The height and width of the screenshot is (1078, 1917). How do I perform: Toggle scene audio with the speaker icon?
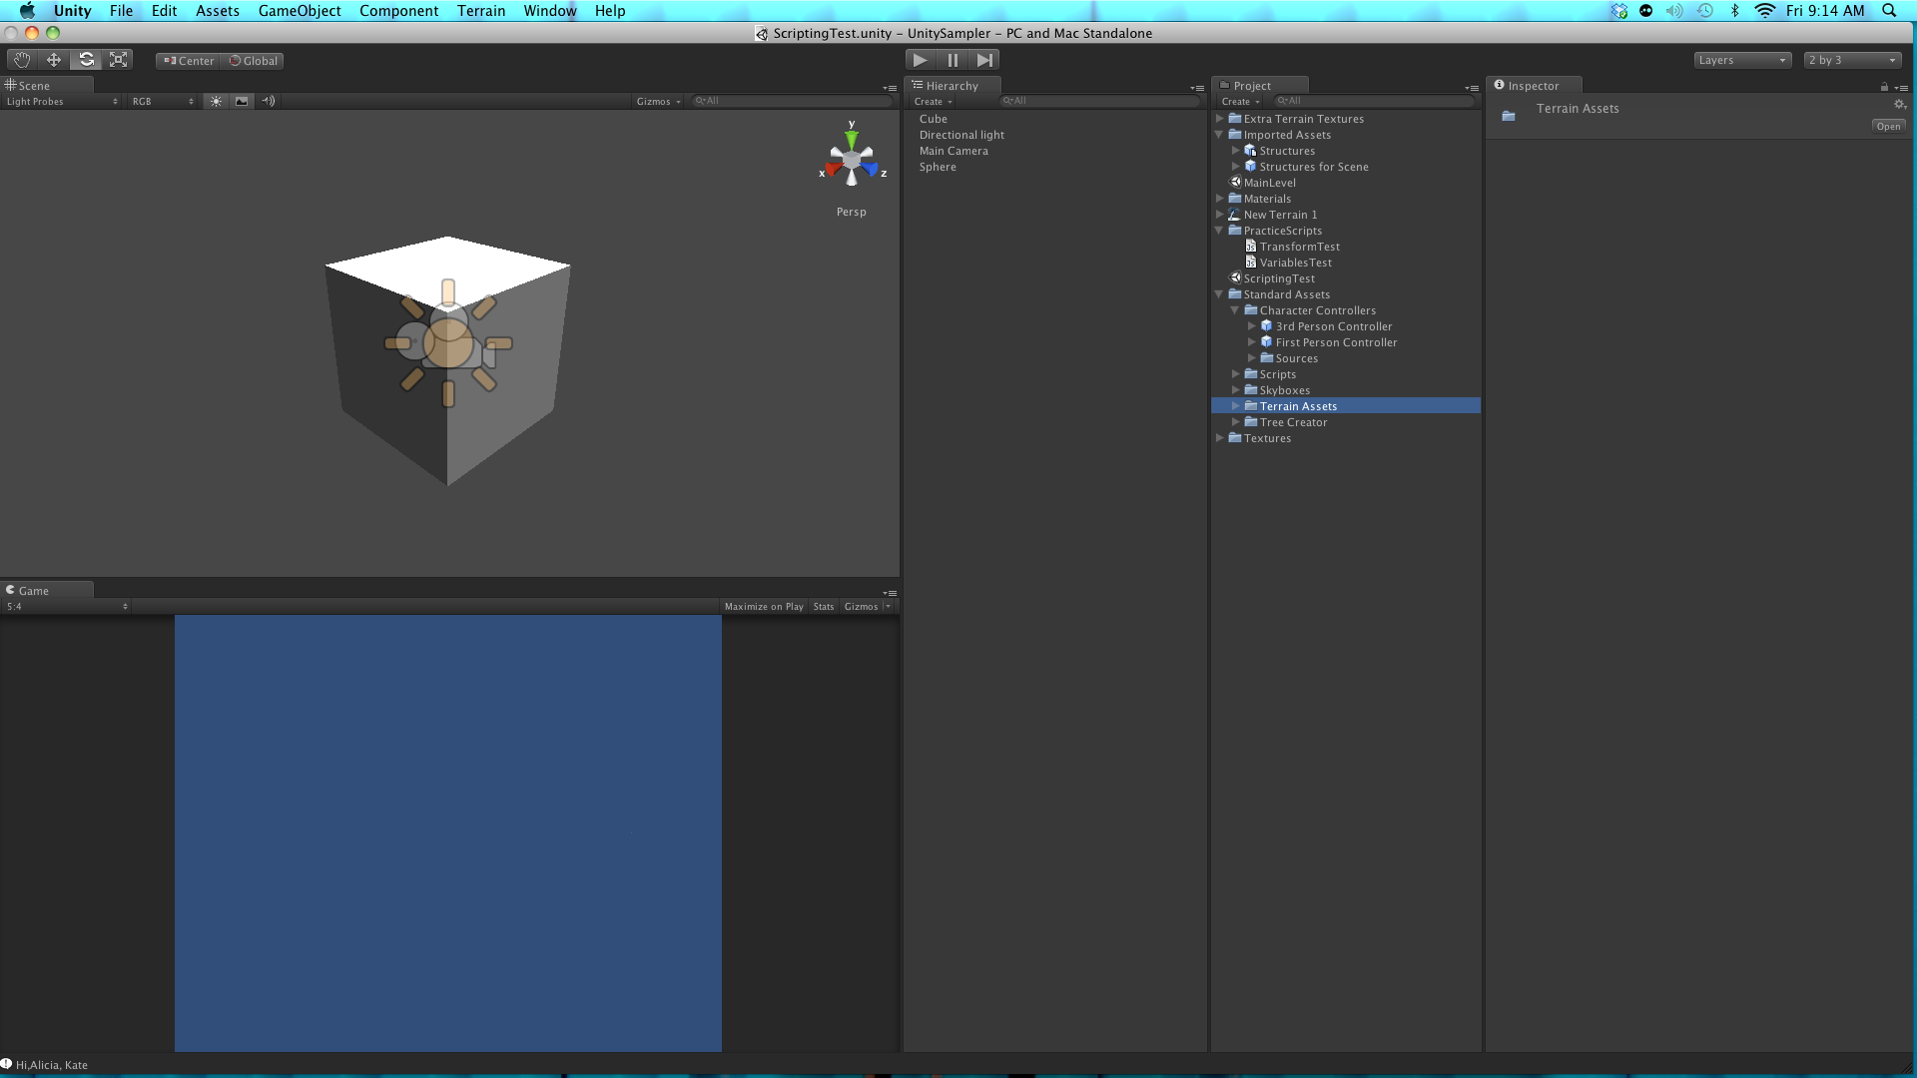pyautogui.click(x=267, y=101)
